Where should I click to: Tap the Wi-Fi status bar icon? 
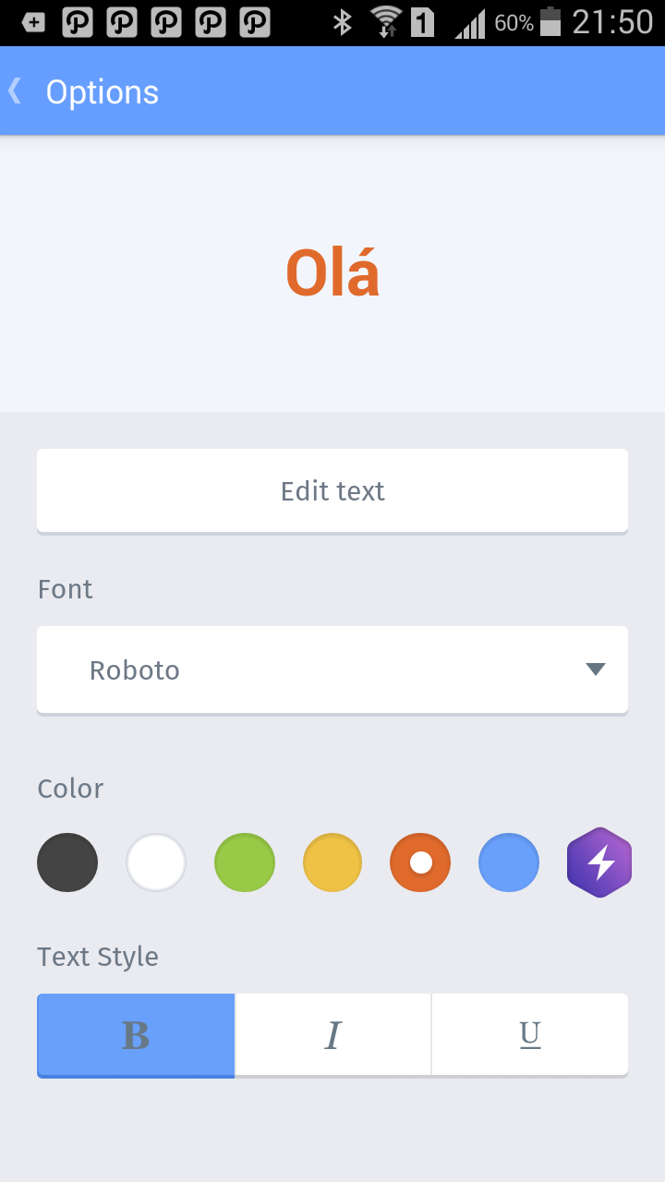point(385,22)
